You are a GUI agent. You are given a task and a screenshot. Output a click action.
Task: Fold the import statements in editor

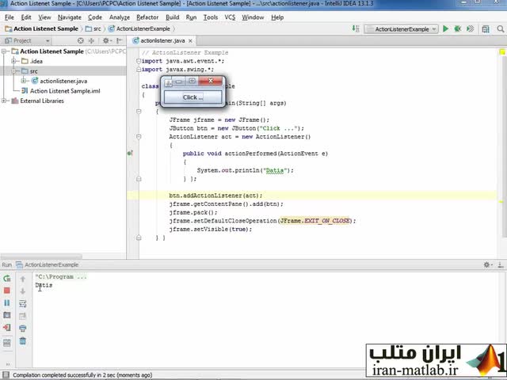point(139,61)
